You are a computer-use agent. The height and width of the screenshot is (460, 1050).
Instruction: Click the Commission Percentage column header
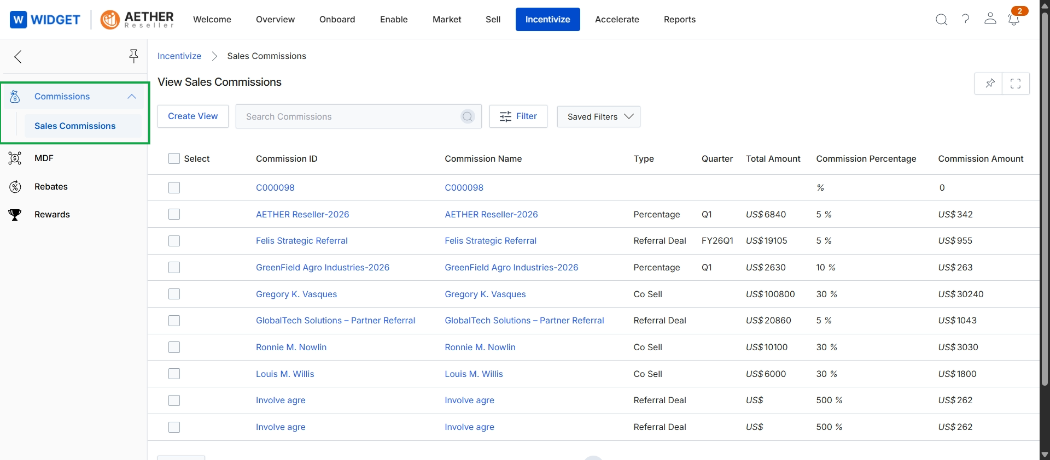coord(866,158)
